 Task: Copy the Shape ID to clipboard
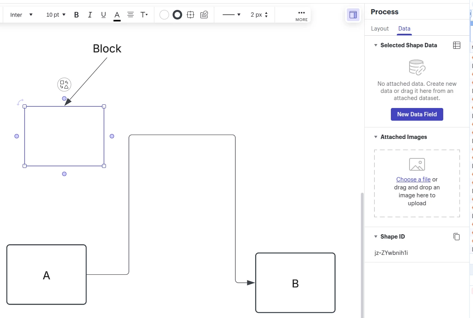457,237
